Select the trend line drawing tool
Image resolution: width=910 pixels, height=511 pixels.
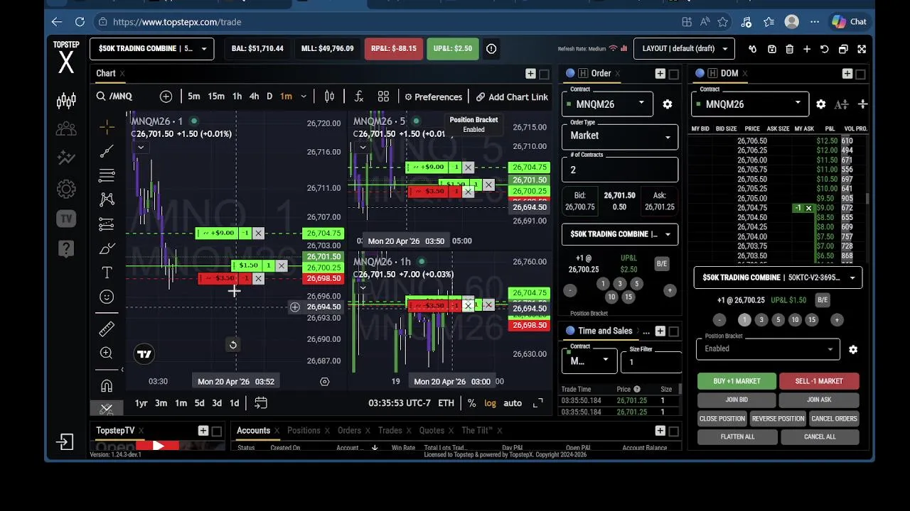[107, 151]
